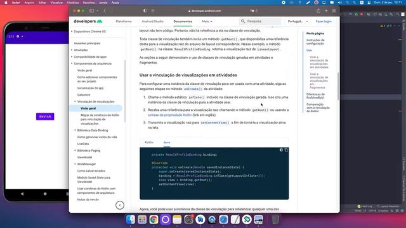The image size is (406, 228).
Task: Toggle dark theme in the code block
Action: pos(281,150)
